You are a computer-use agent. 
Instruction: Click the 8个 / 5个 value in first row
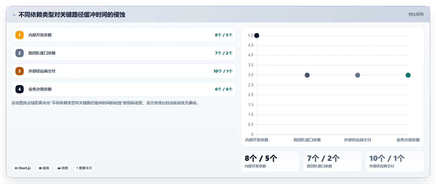(224, 35)
